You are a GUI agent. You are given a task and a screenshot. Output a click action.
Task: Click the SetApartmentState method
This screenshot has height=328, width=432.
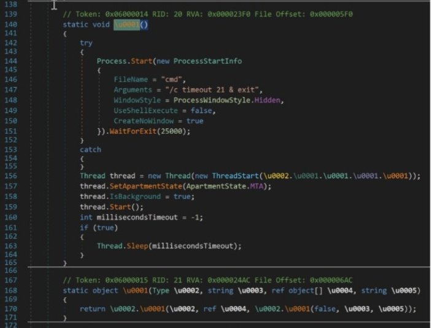pyautogui.click(x=146, y=187)
